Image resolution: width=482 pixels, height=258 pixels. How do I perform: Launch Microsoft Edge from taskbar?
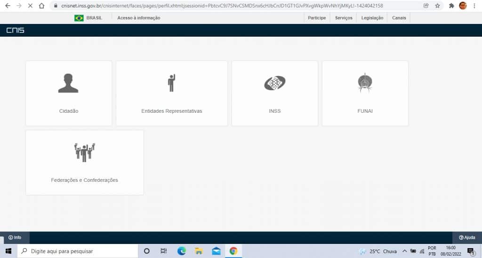click(181, 251)
